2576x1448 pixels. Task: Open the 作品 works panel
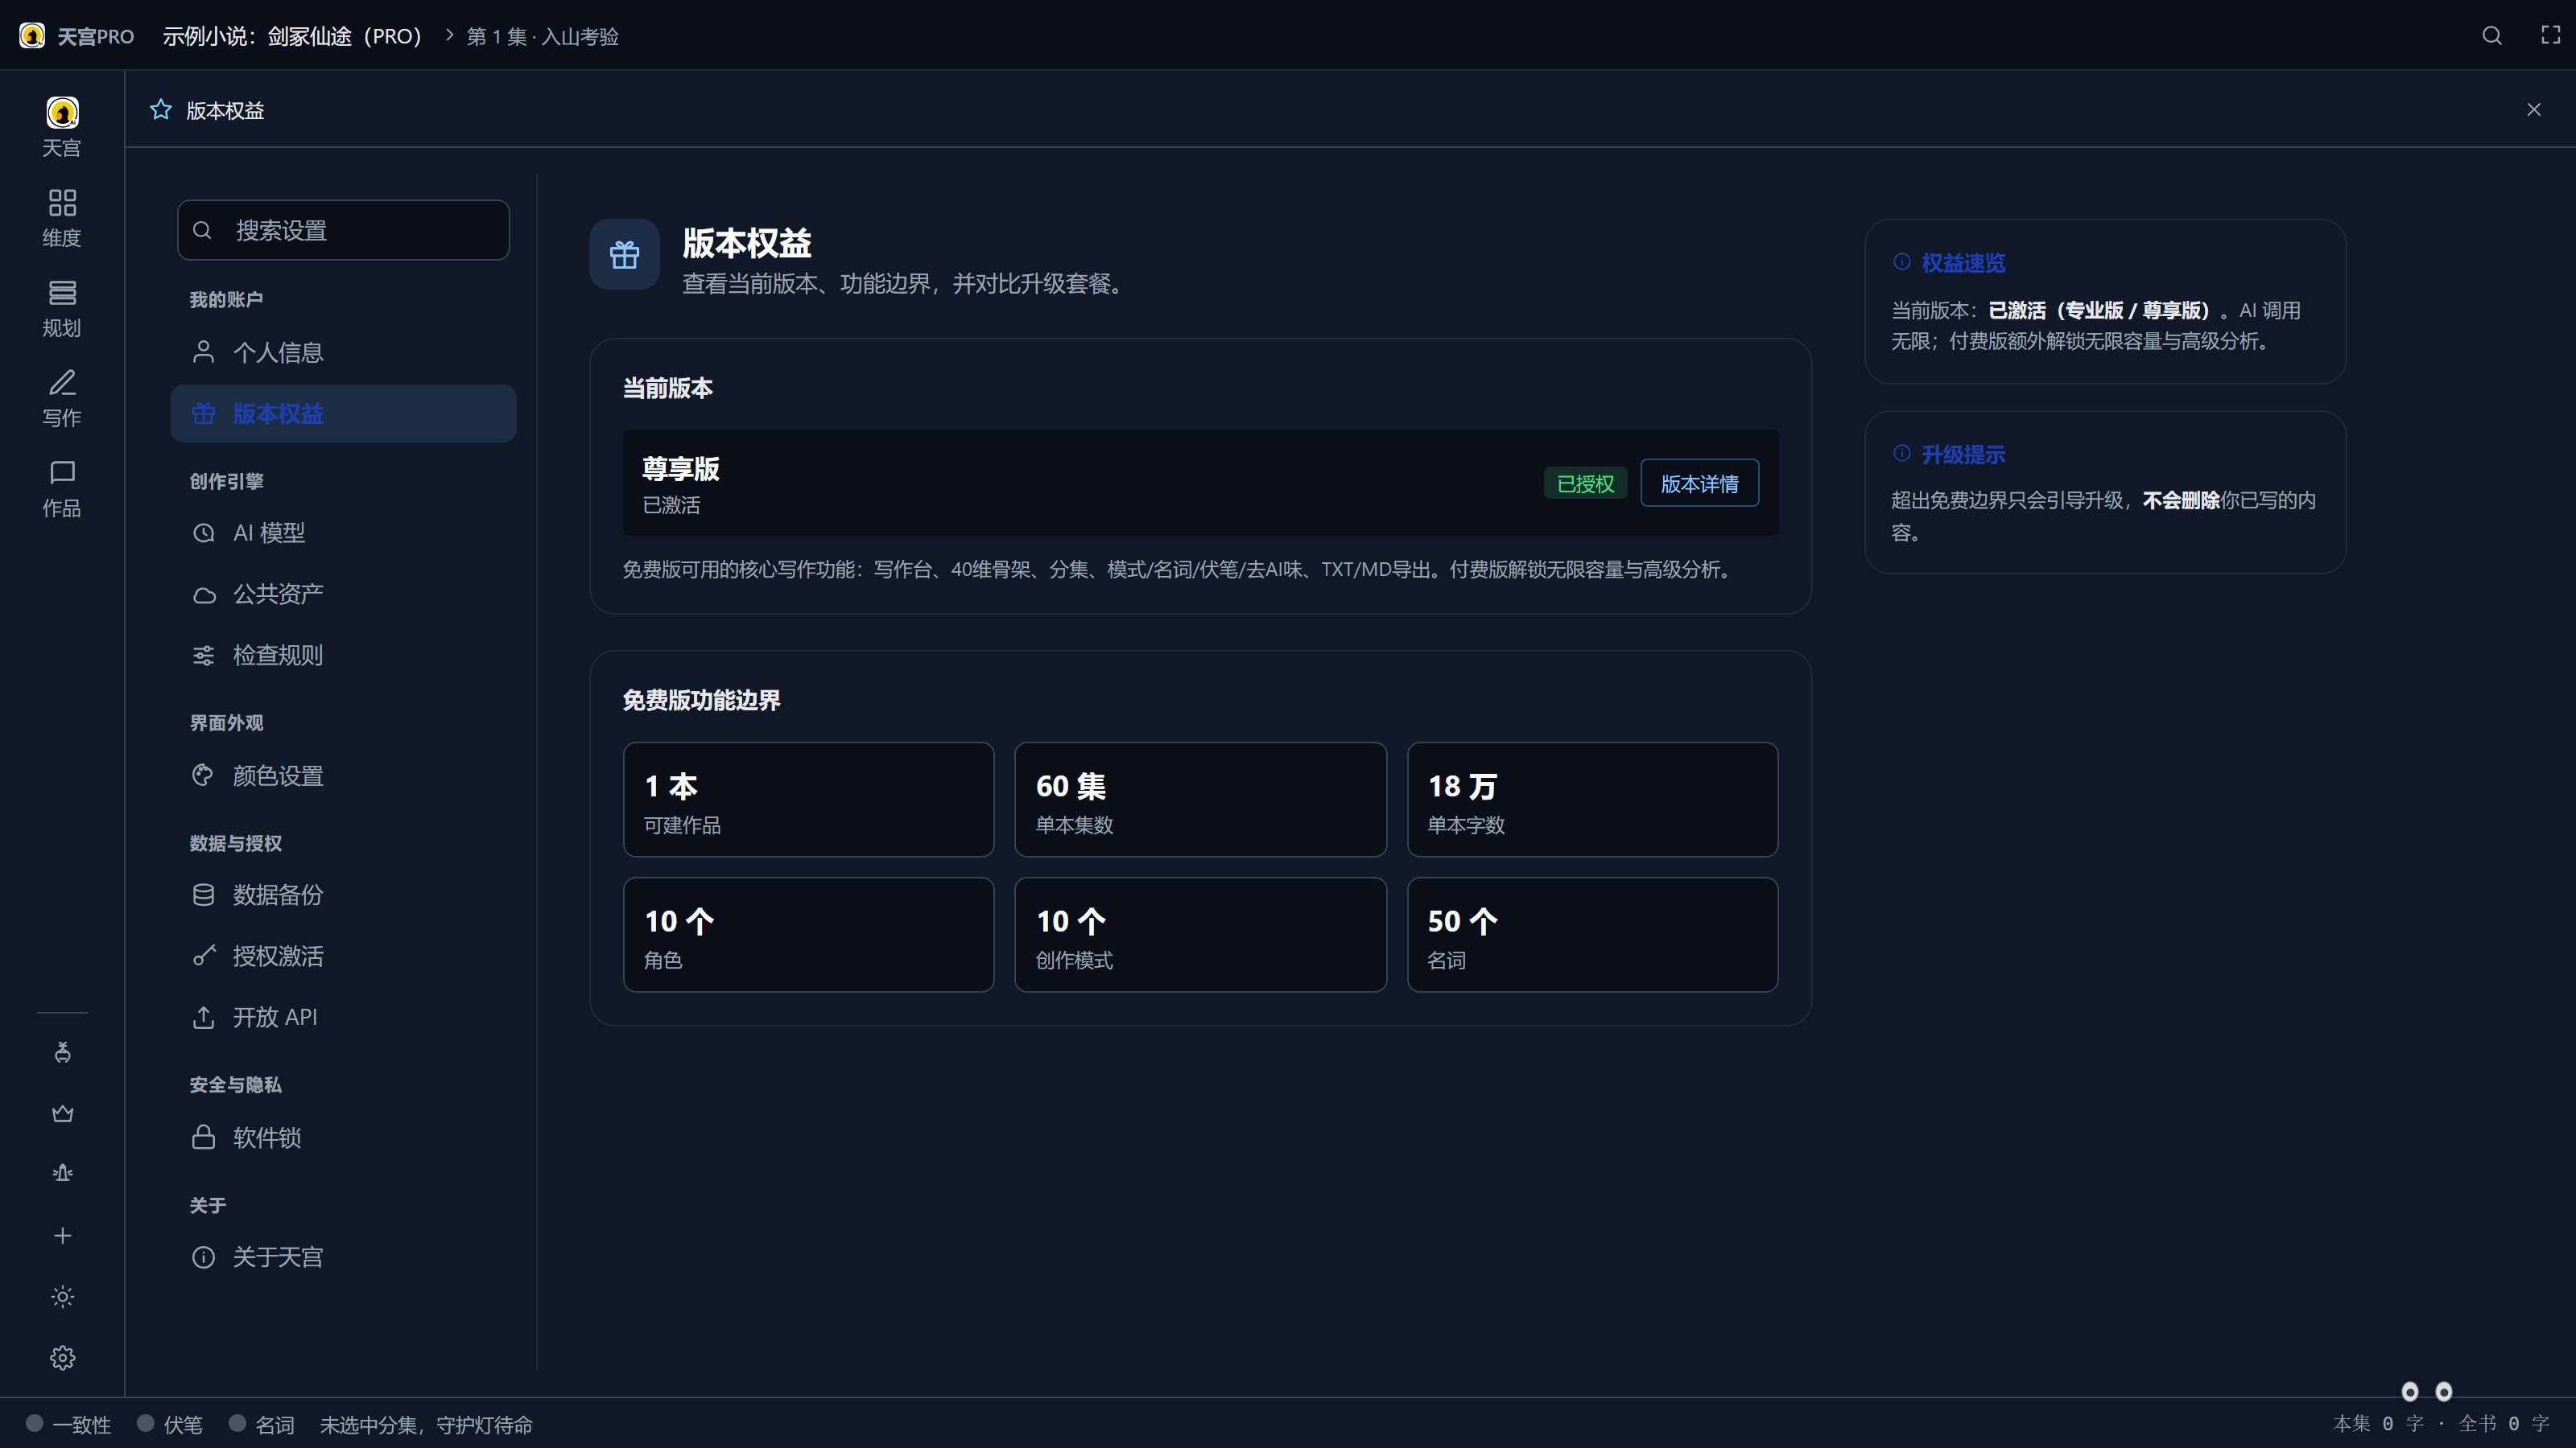click(62, 487)
